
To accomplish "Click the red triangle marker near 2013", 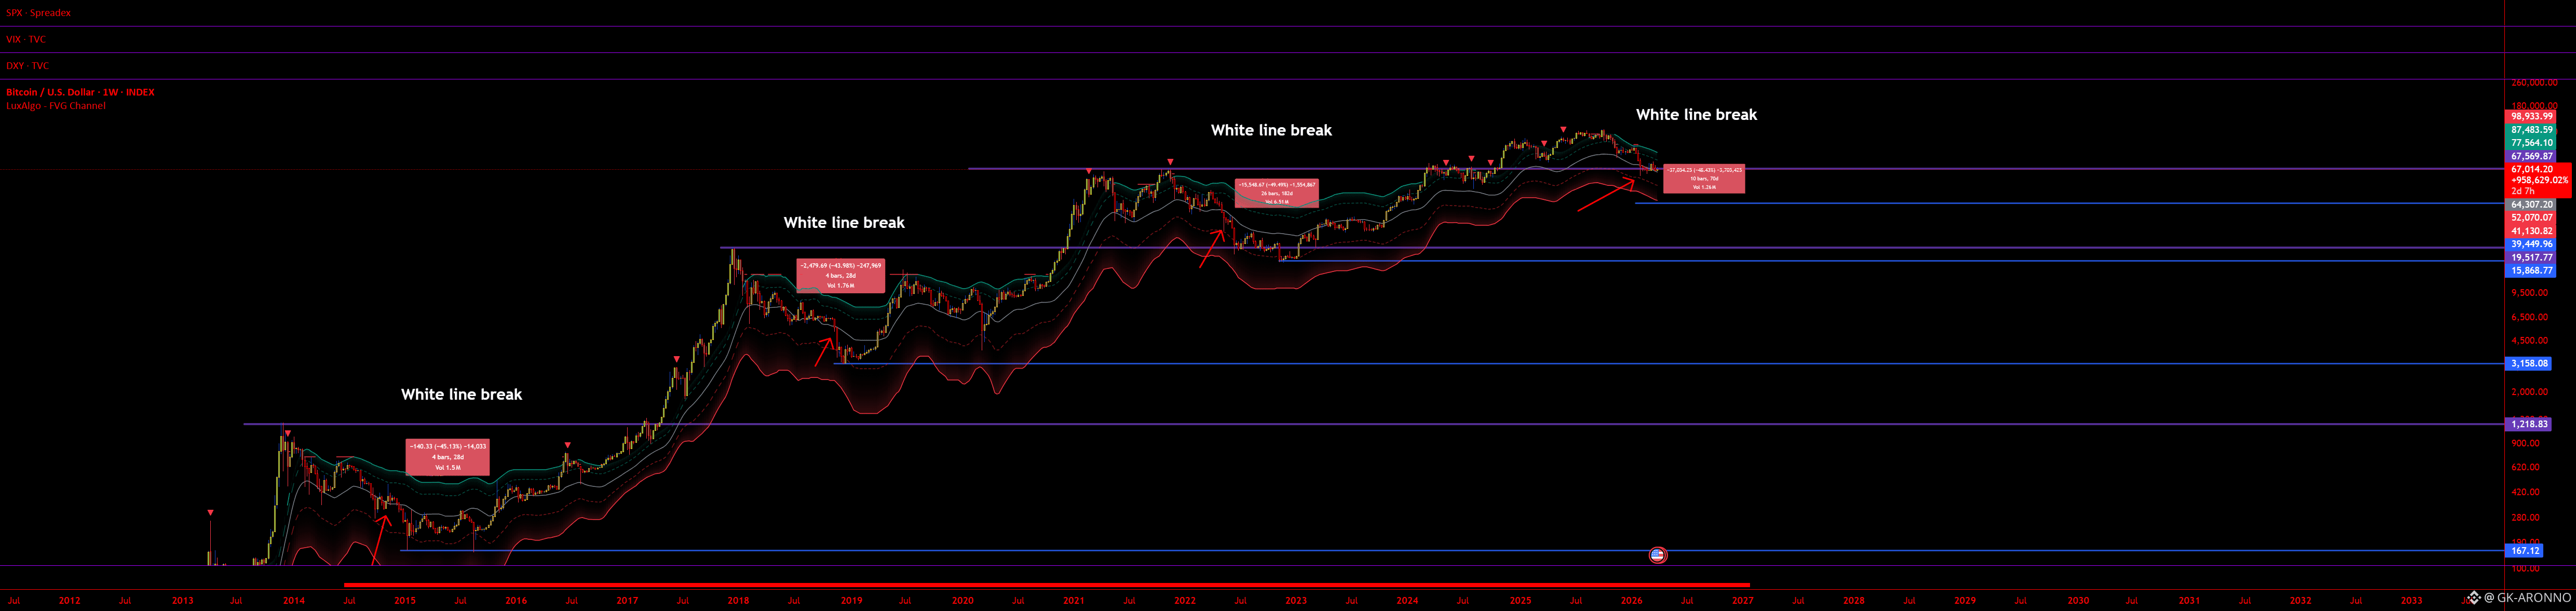I will point(210,513).
